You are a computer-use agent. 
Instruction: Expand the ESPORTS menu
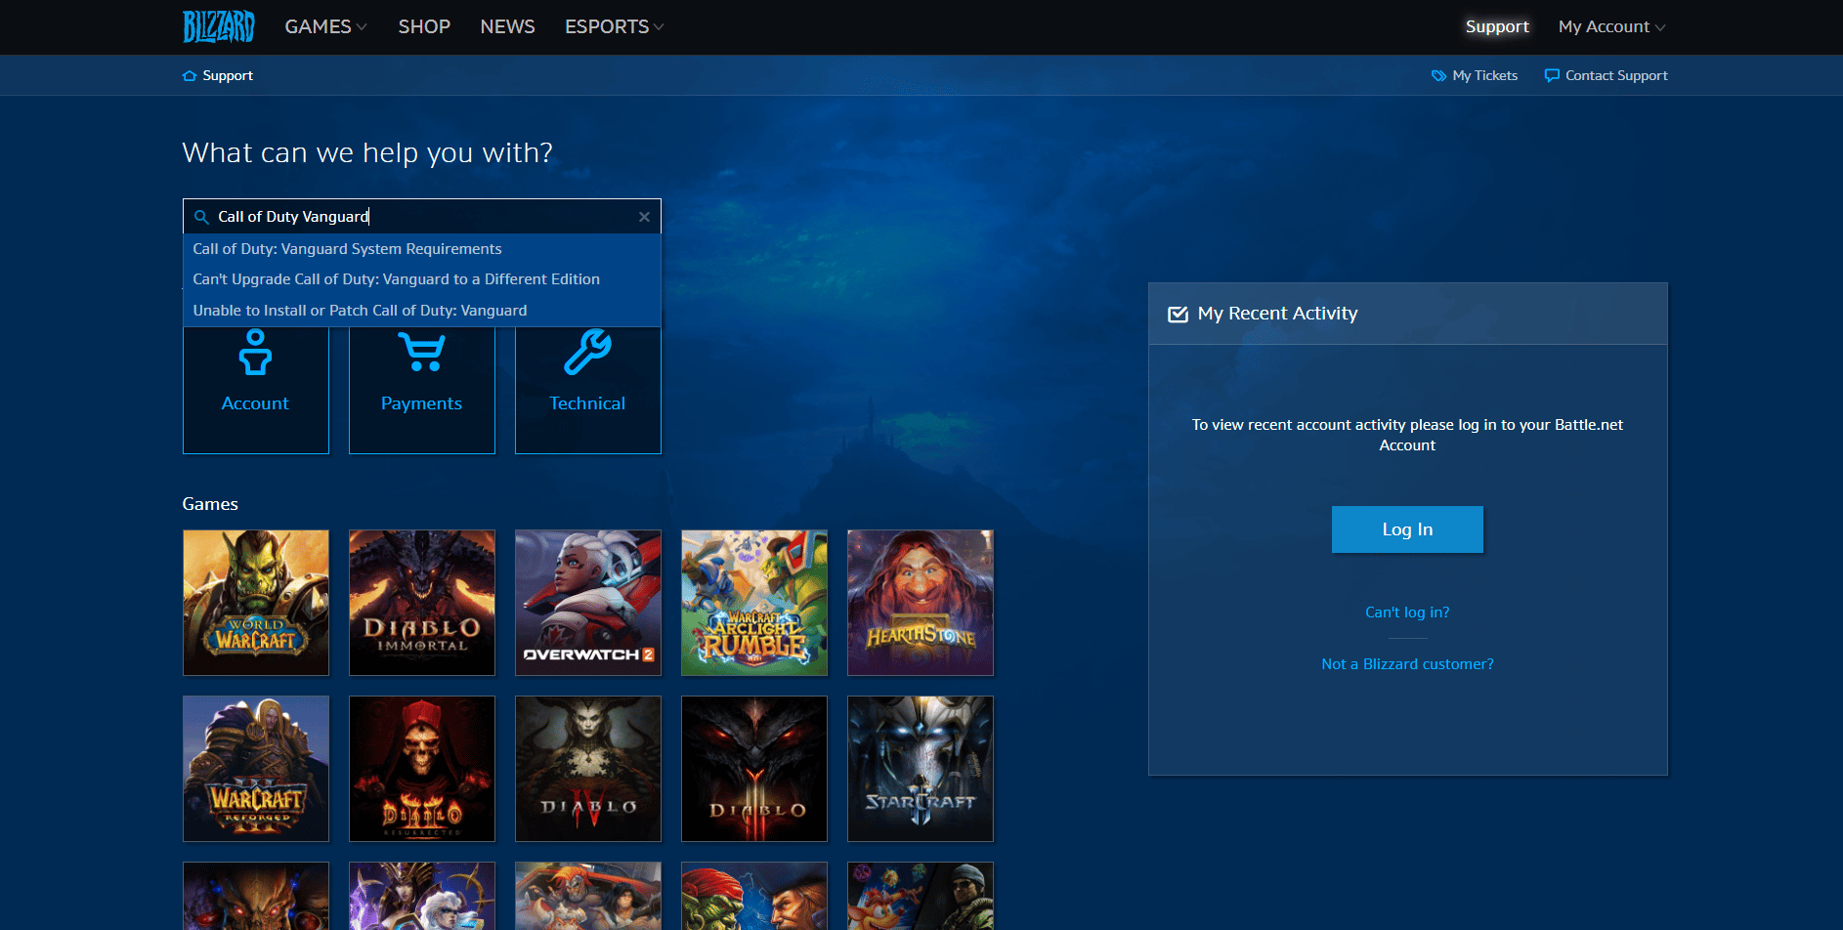point(614,26)
